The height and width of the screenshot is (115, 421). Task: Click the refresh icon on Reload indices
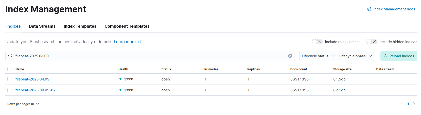[385, 56]
